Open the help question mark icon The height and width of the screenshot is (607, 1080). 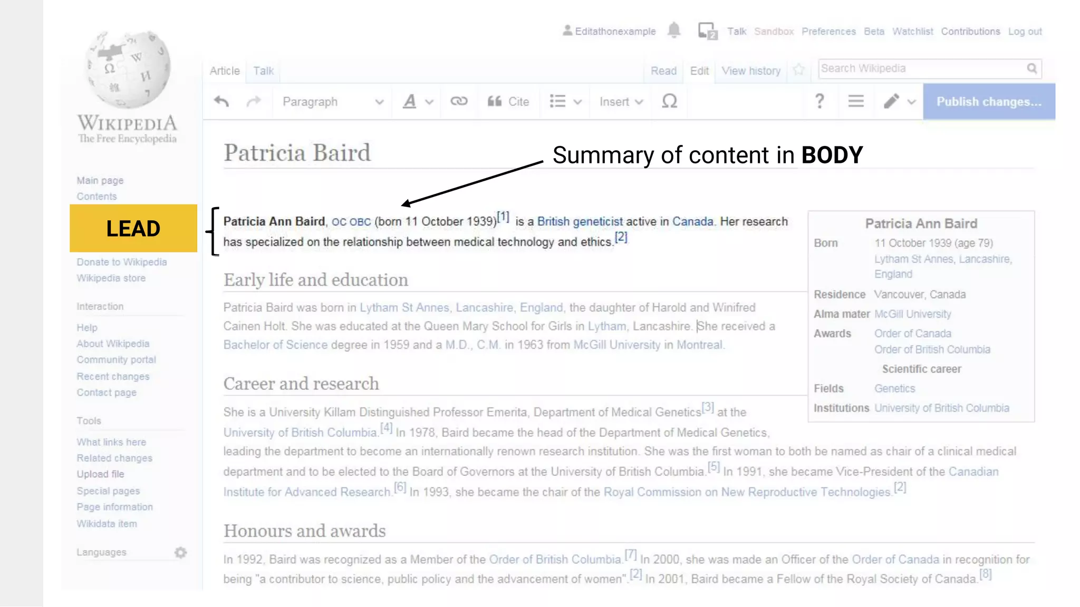(819, 101)
